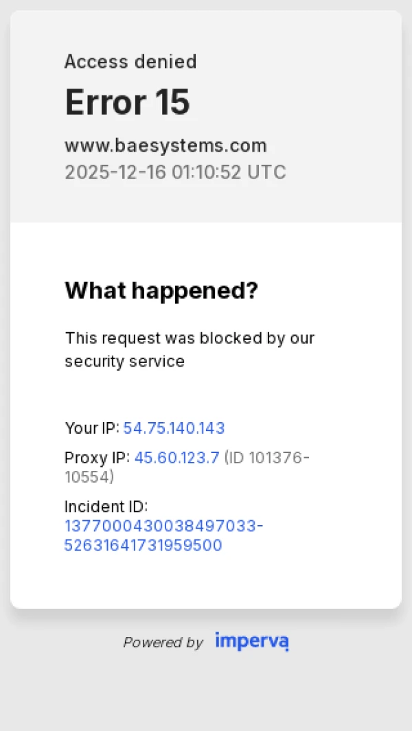Click the "Proxy IP:" label

point(98,458)
